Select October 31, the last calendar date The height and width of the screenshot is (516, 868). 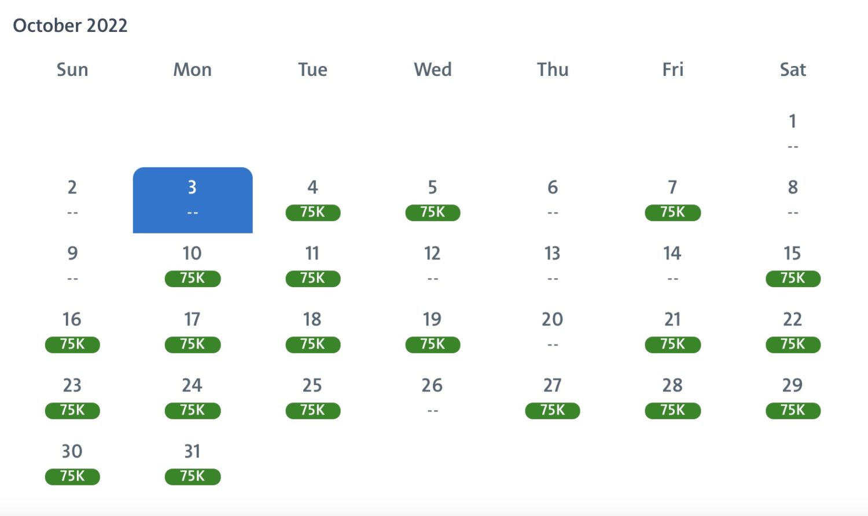click(193, 463)
